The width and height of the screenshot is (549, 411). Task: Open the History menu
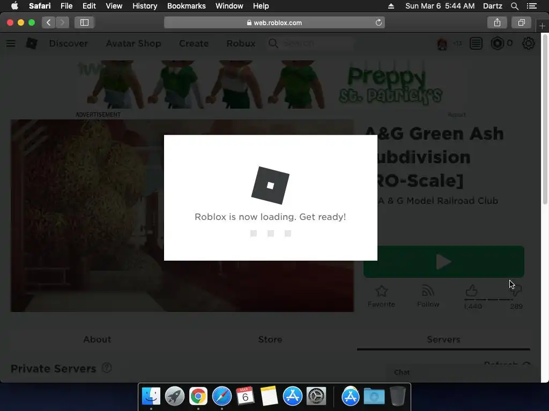(x=145, y=6)
